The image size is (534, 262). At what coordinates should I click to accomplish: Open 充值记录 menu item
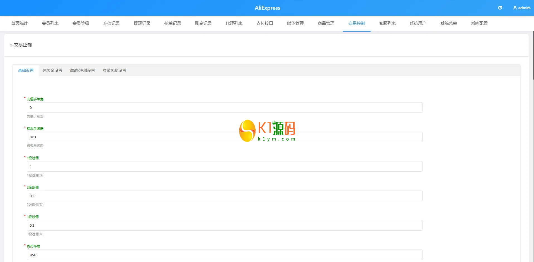click(111, 23)
